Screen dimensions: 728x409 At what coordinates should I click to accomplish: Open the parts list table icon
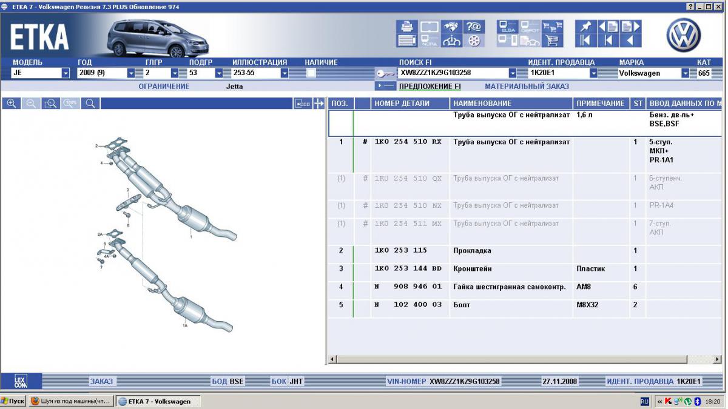tap(406, 41)
